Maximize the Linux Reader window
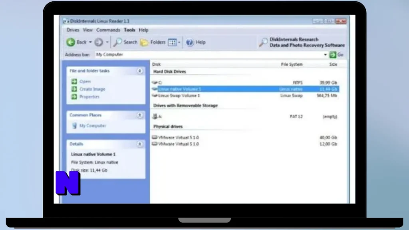This screenshot has height=230, width=409. point(329,21)
